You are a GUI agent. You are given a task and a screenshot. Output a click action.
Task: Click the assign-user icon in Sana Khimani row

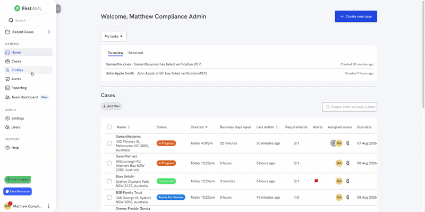(x=348, y=163)
